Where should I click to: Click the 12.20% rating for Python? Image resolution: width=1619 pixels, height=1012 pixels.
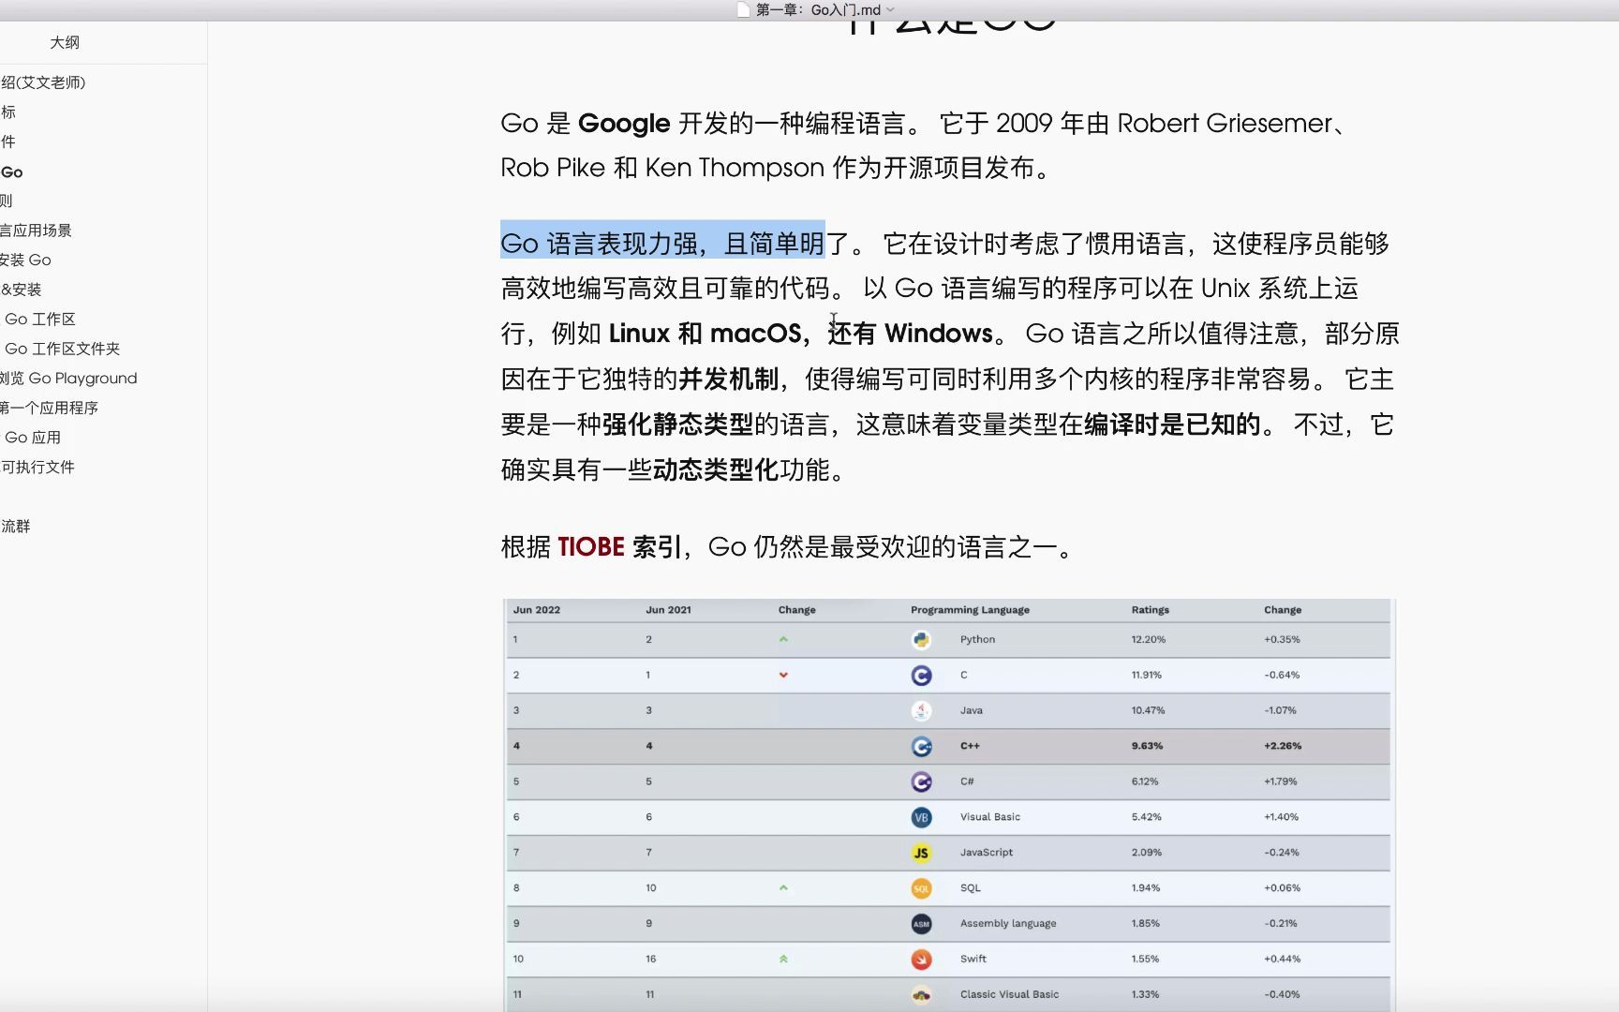coord(1148,639)
